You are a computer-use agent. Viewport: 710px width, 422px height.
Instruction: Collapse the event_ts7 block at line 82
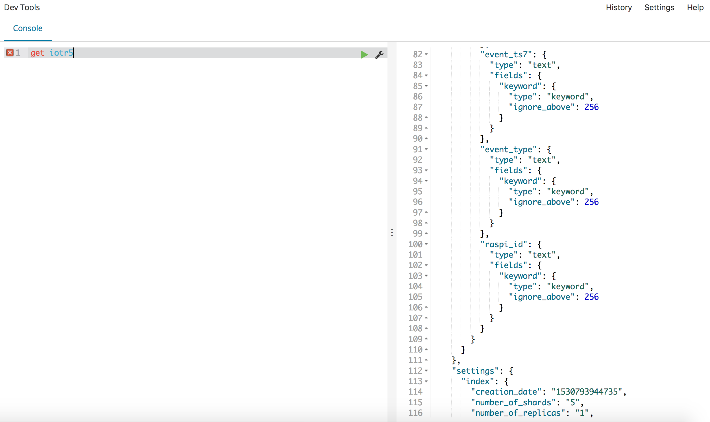(x=426, y=54)
